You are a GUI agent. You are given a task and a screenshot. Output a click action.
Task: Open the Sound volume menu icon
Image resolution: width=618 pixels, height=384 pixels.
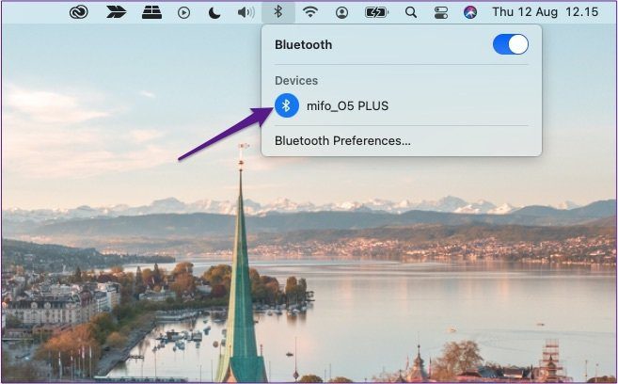[246, 12]
